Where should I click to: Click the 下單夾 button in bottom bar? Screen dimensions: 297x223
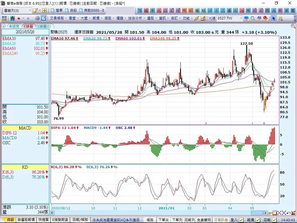point(163,220)
